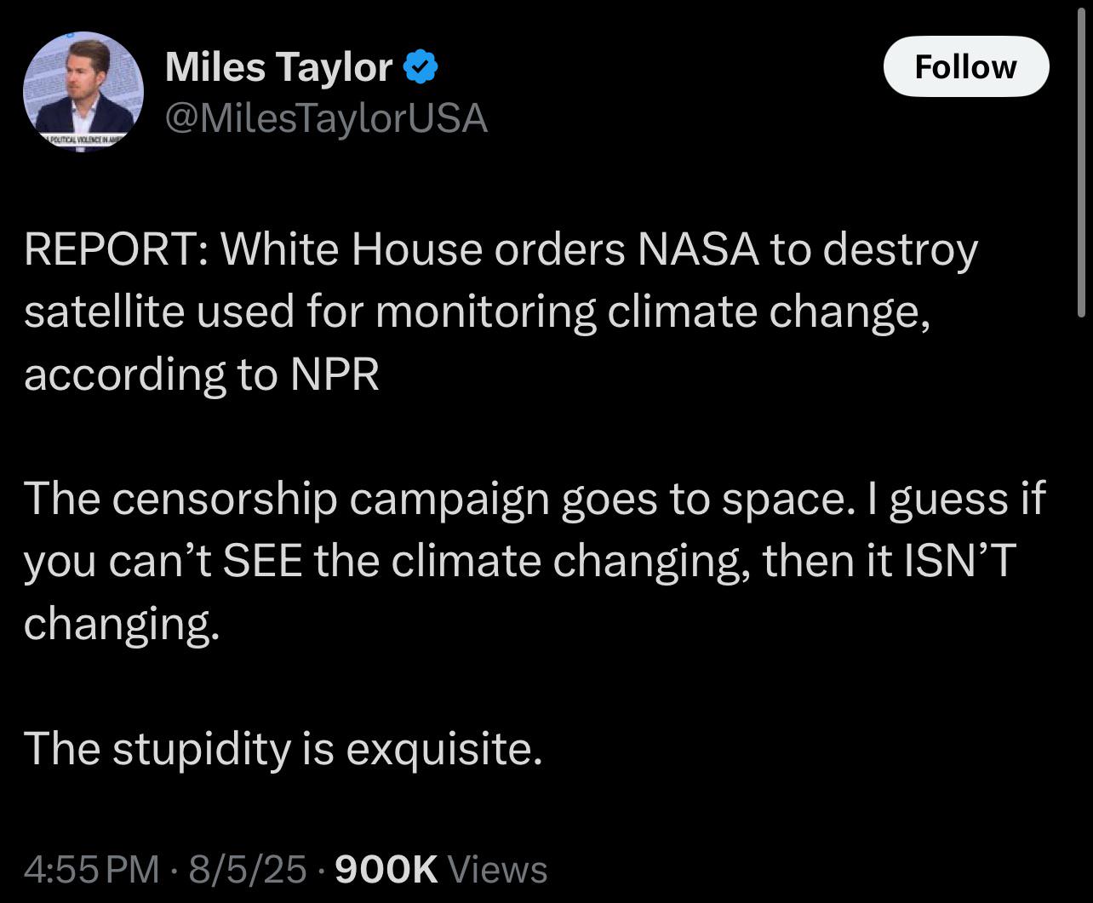The height and width of the screenshot is (903, 1093).
Task: Open Miles Taylor's profile picture
Action: click(83, 91)
